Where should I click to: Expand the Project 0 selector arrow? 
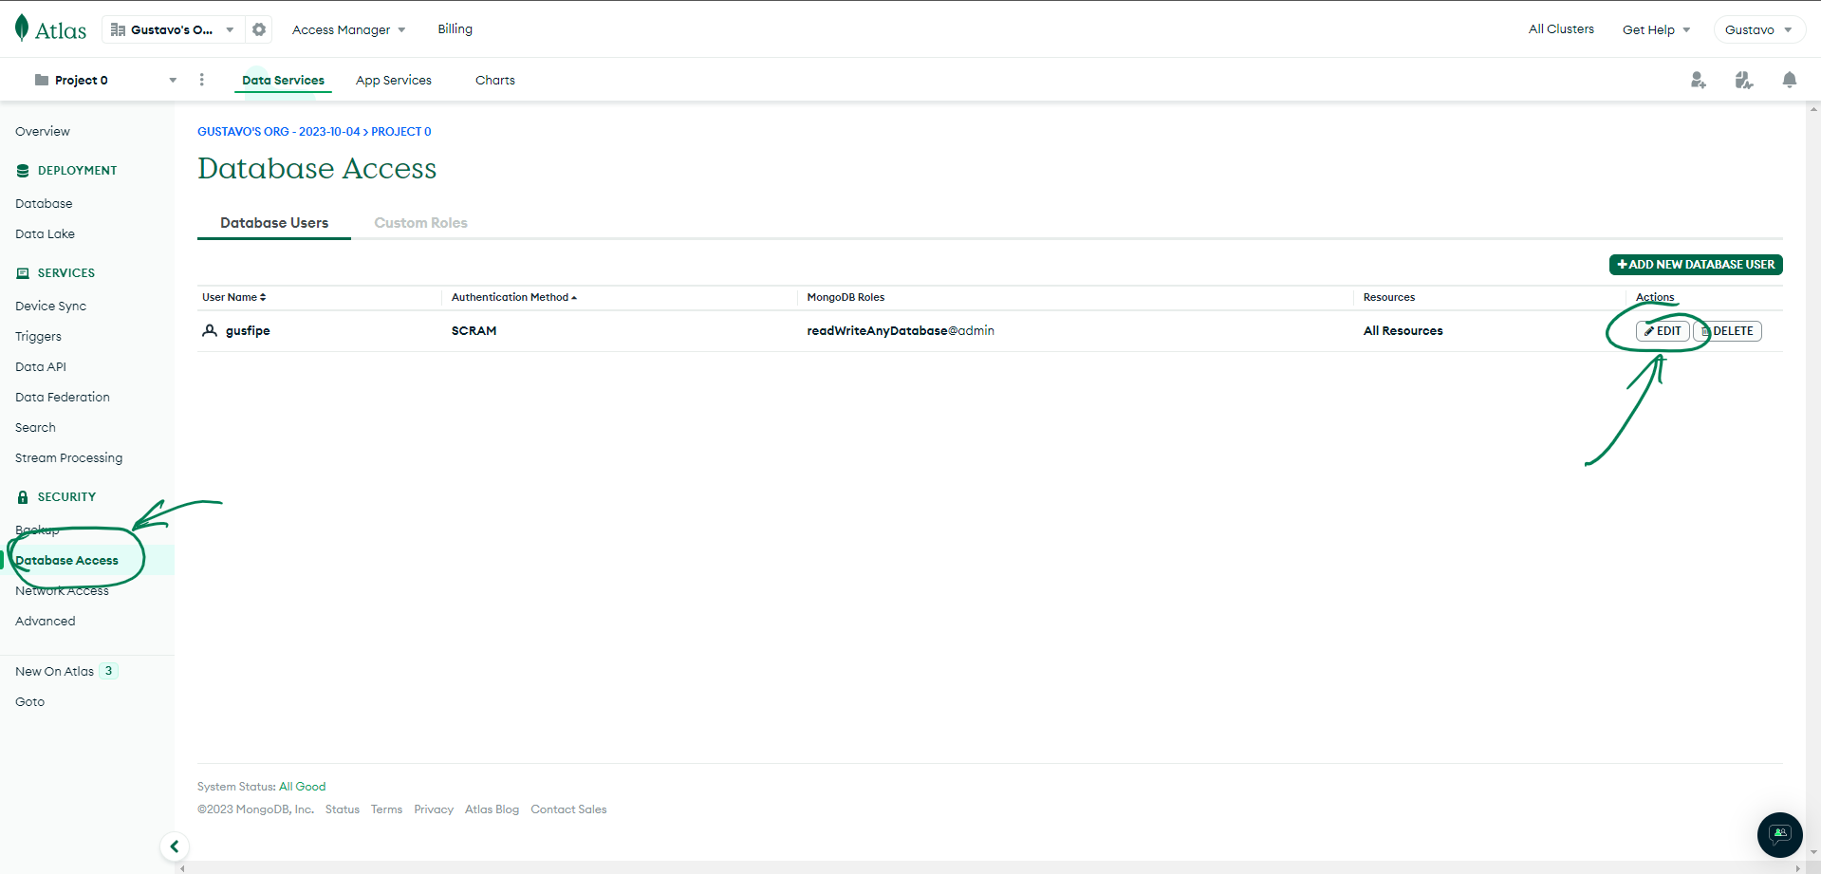(173, 81)
